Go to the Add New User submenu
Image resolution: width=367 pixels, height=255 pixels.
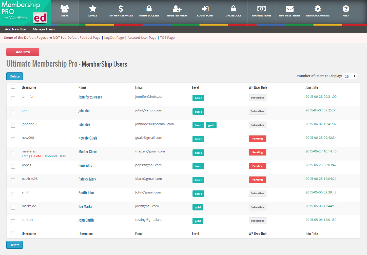(x=16, y=29)
